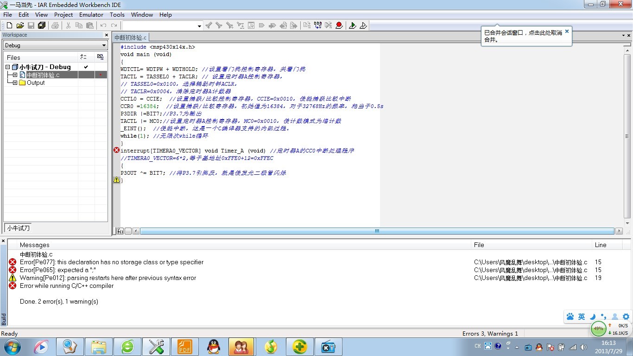
Task: Select 中断初体验.c in the workspace tree
Action: pos(43,75)
